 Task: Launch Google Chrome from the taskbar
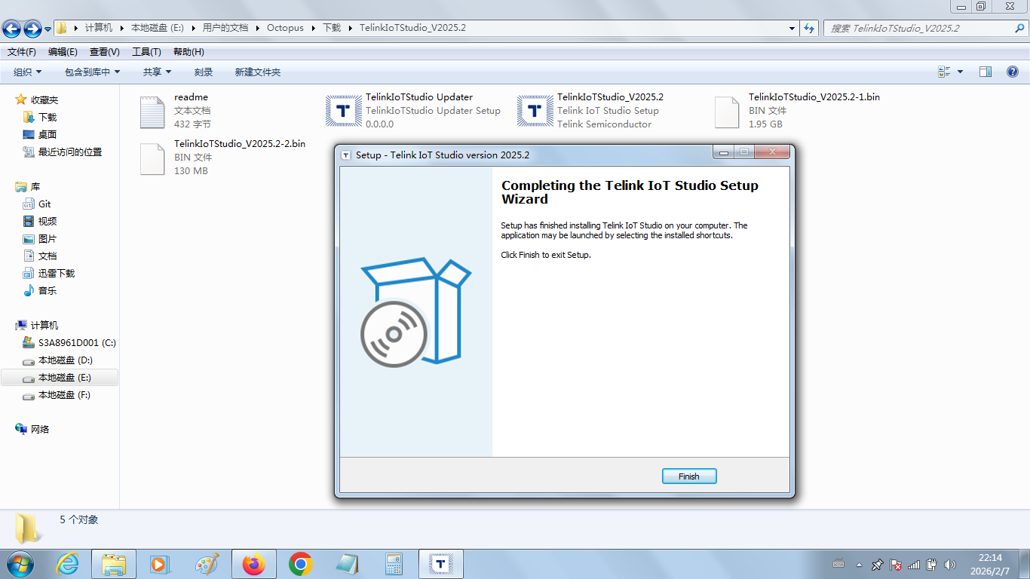click(x=301, y=564)
